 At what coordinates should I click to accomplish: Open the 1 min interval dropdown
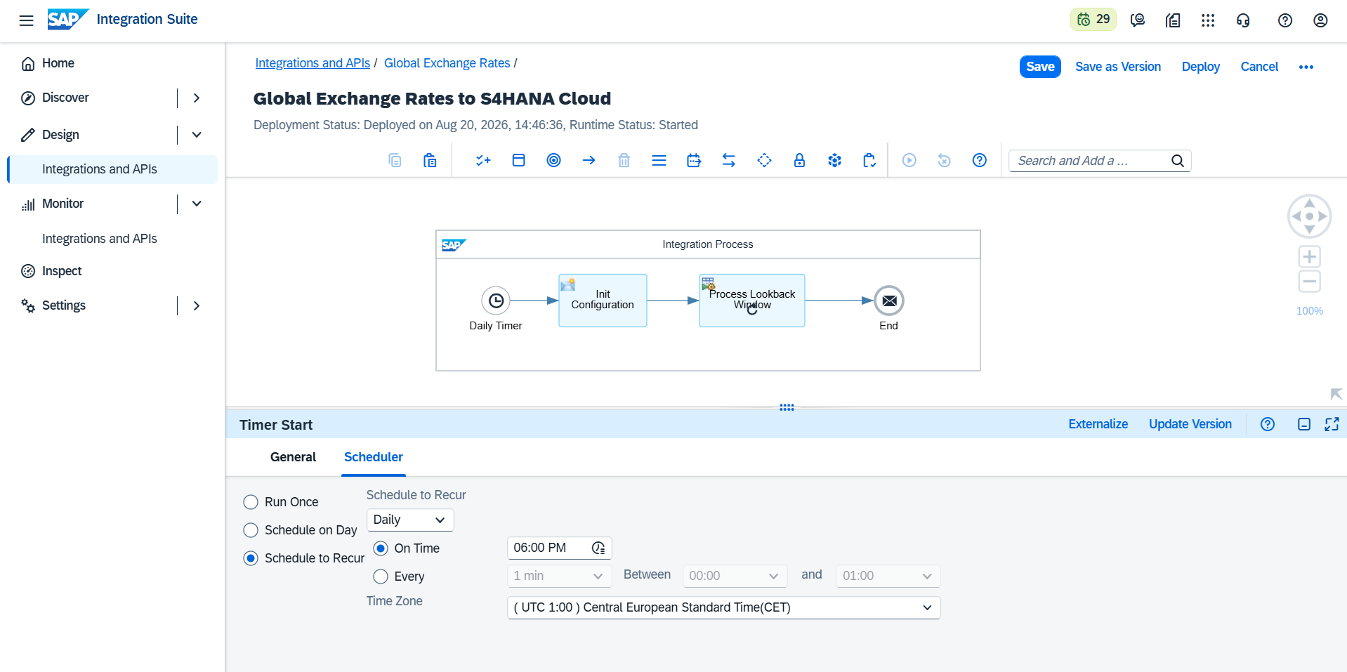[559, 576]
